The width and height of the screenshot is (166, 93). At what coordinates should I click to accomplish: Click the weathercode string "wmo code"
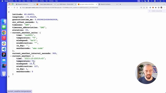(x=38, y=48)
